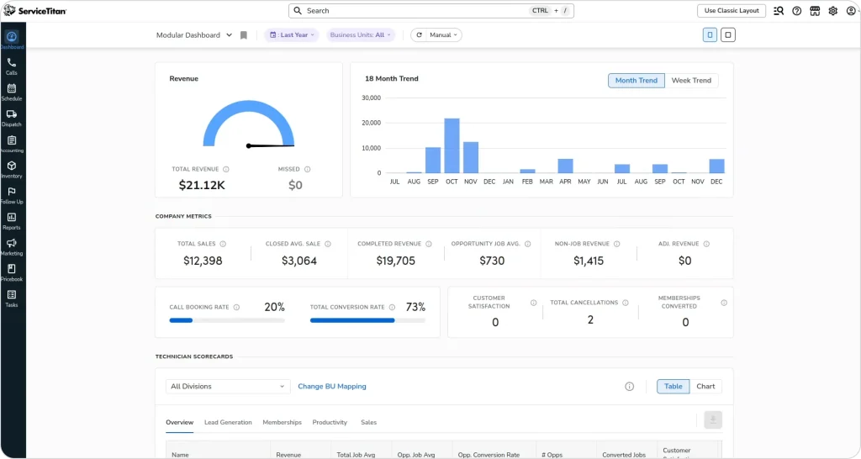Click the bookmark icon beside Modular Dashboard
Viewport: 861px width, 459px height.
(x=244, y=35)
